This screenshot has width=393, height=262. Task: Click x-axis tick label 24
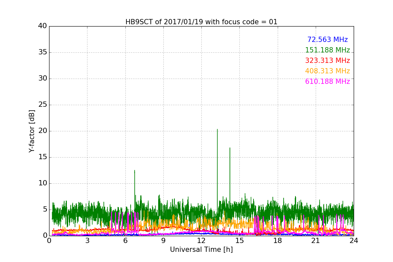click(x=354, y=241)
